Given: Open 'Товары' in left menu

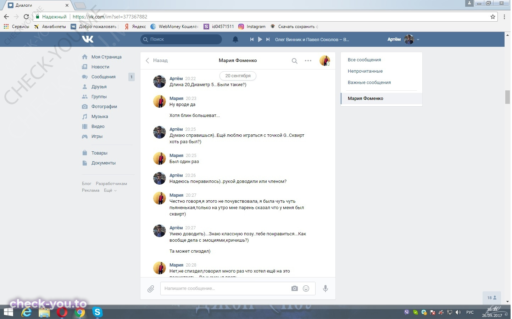Looking at the screenshot, I should point(99,153).
